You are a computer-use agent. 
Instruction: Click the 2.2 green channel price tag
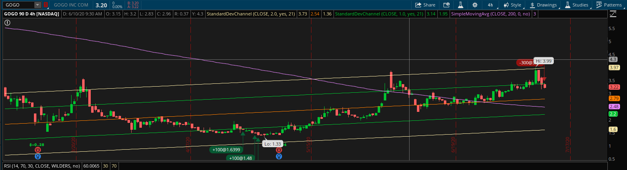pyautogui.click(x=613, y=114)
